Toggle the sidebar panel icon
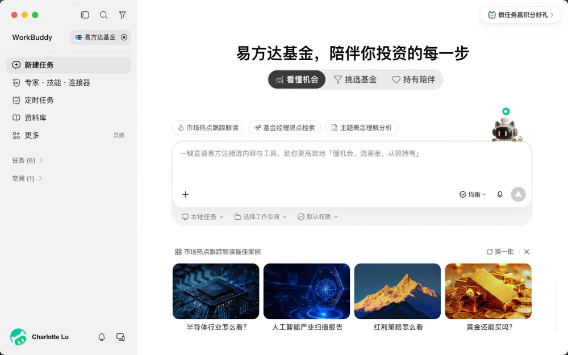Viewport: 568px width, 355px height. (x=85, y=15)
